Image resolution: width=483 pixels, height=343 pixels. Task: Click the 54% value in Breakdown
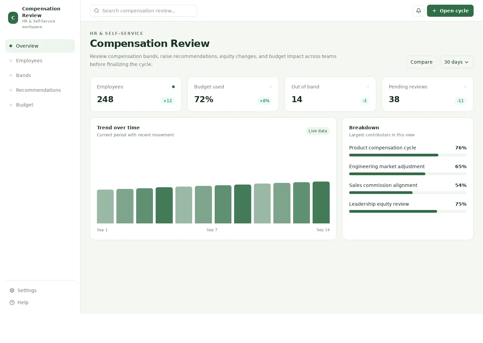click(461, 185)
